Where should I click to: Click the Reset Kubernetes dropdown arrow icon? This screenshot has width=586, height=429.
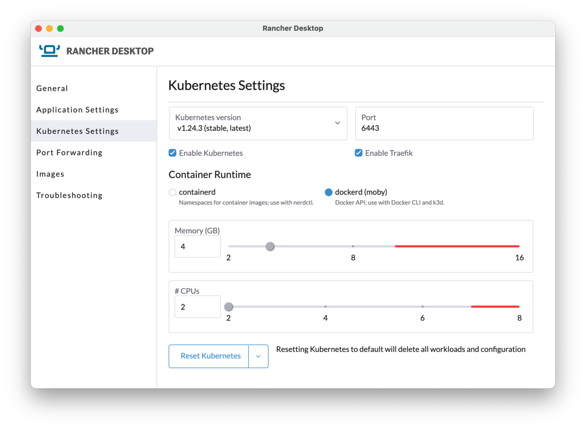click(258, 356)
